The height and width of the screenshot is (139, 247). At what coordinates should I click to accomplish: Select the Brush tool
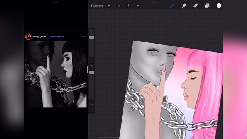[173, 6]
